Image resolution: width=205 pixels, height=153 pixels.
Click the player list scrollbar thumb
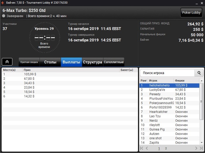pyautogui.click(x=201, y=101)
